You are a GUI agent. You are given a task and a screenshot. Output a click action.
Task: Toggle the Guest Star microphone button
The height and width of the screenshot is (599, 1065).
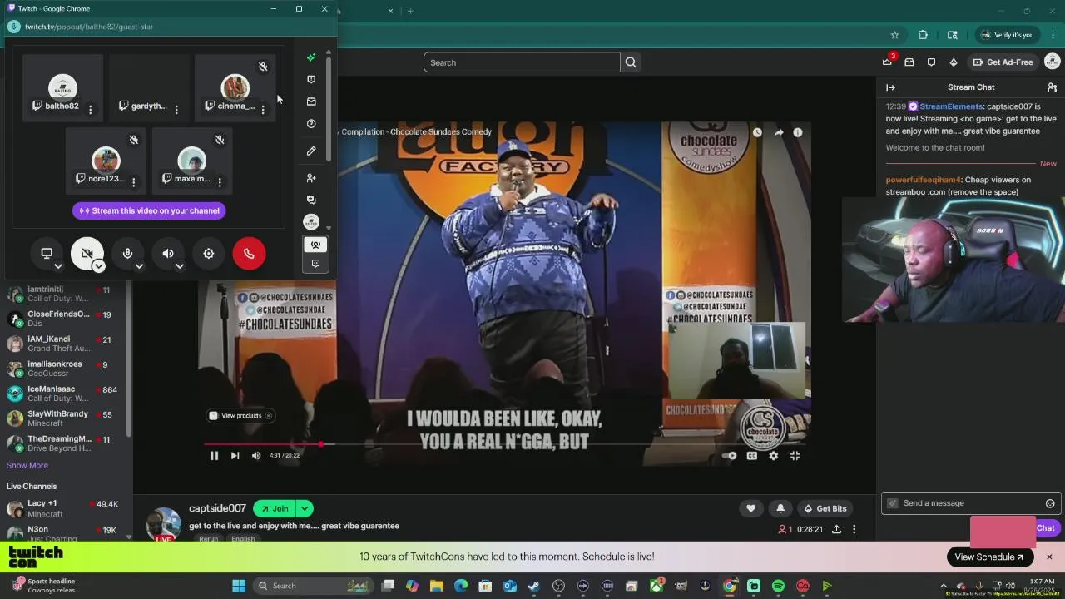point(127,254)
